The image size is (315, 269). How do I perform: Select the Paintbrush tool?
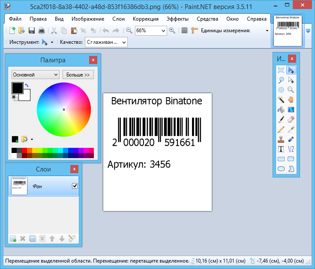pos(281,119)
